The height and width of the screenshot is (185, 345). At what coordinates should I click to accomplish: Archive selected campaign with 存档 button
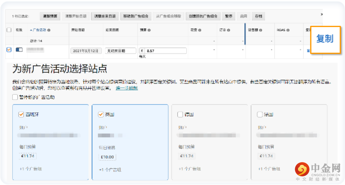click(x=258, y=16)
